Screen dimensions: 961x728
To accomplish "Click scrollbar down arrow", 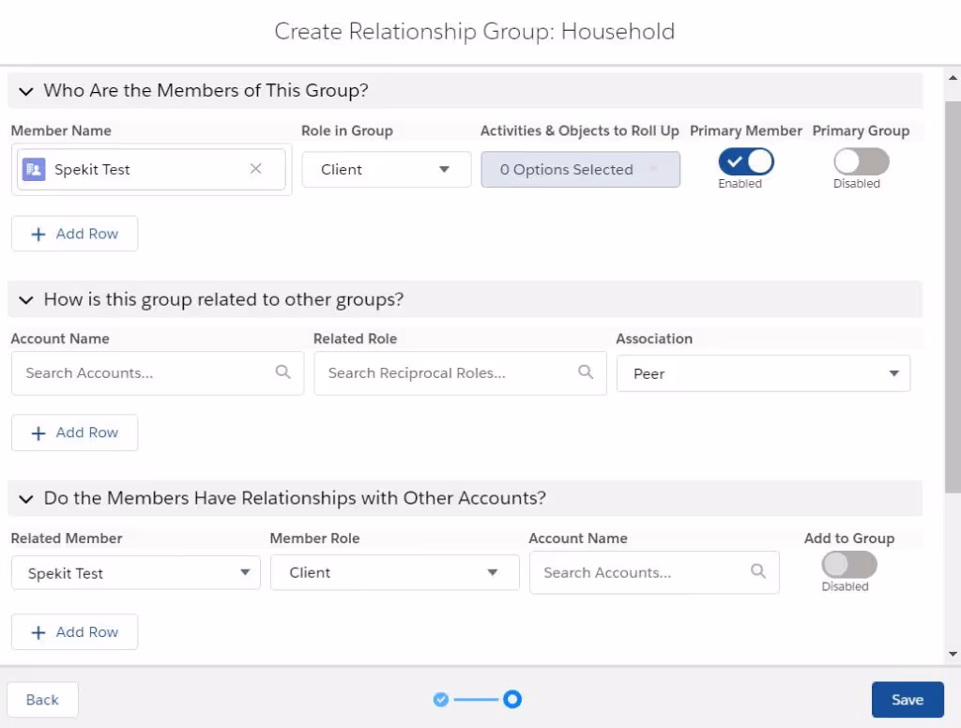I will pyautogui.click(x=953, y=654).
